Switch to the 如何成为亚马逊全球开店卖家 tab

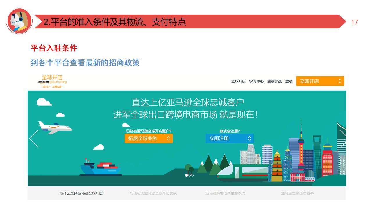(x=153, y=193)
